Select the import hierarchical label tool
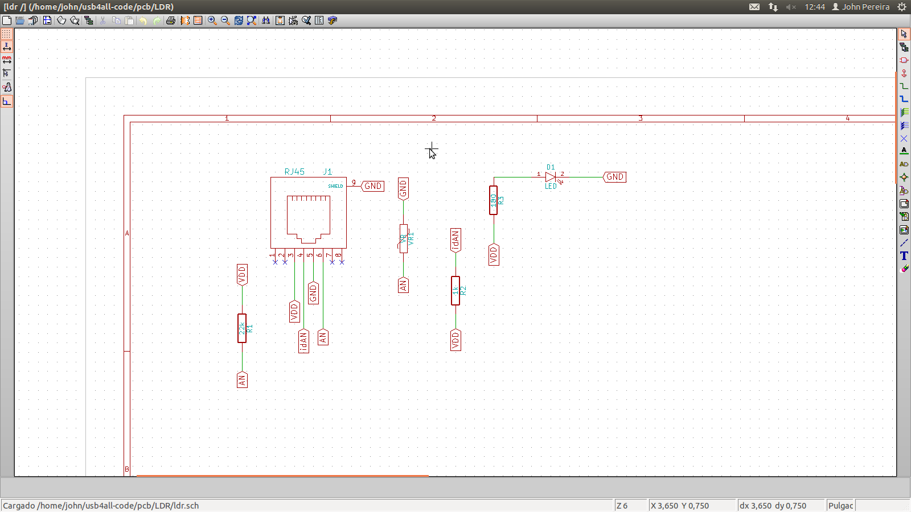911x512 pixels. point(904,216)
